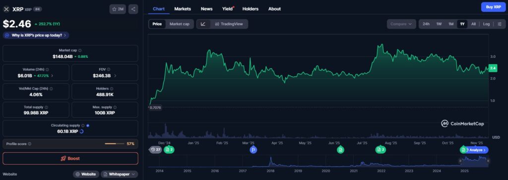Image resolution: width=508 pixels, height=180 pixels.
Task: Click the Buy XRP button
Action: coord(494,7)
